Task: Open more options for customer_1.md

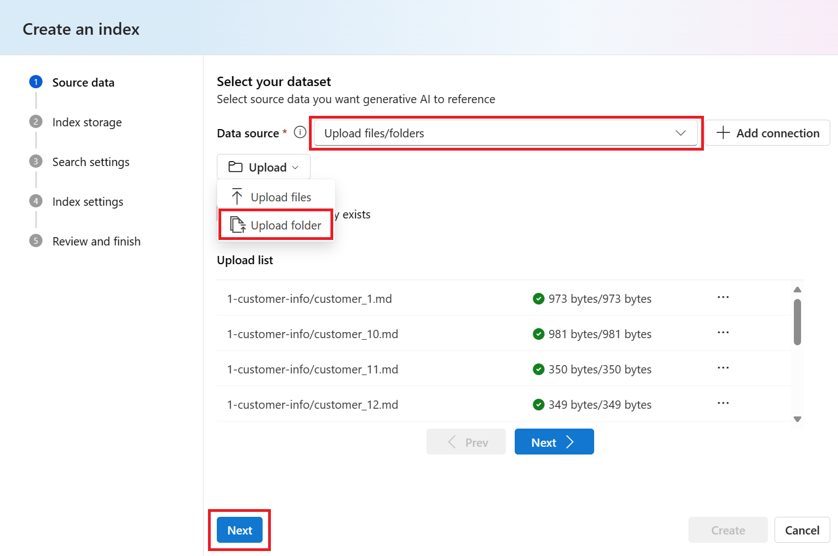Action: [723, 297]
